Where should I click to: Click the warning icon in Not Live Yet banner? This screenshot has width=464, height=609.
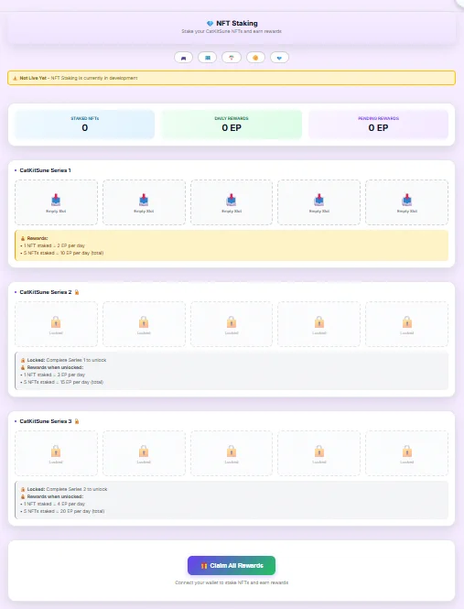click(x=16, y=78)
